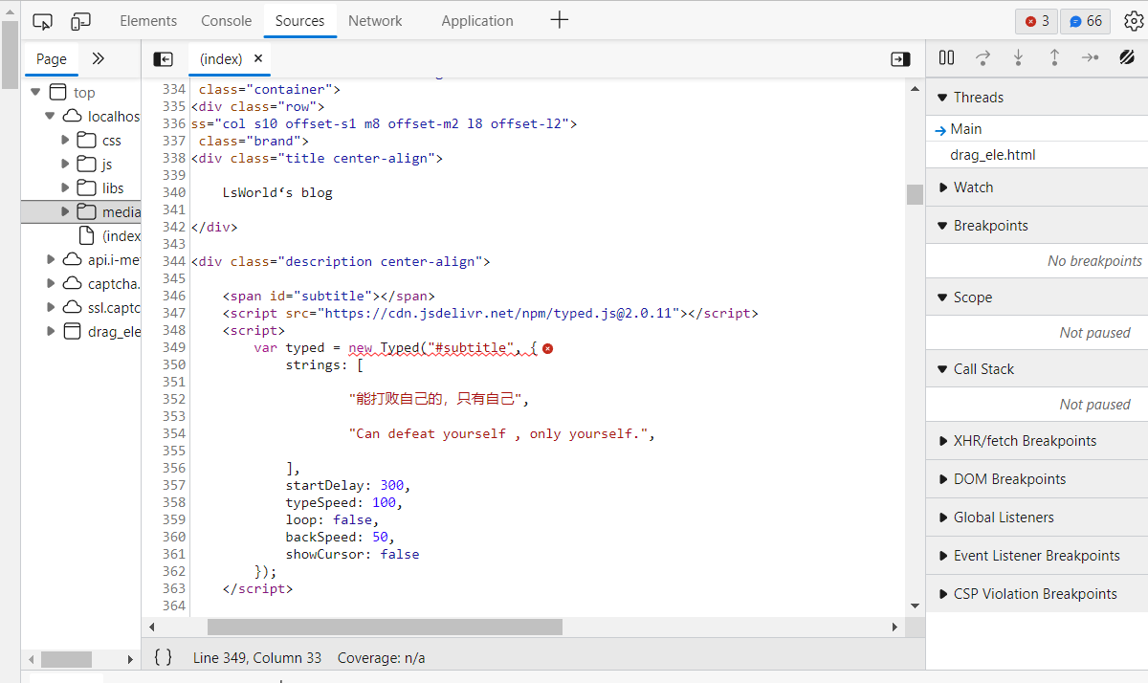Open the 66 messages badge

[x=1086, y=21]
